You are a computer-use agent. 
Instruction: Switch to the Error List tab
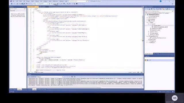click(x=30, y=89)
